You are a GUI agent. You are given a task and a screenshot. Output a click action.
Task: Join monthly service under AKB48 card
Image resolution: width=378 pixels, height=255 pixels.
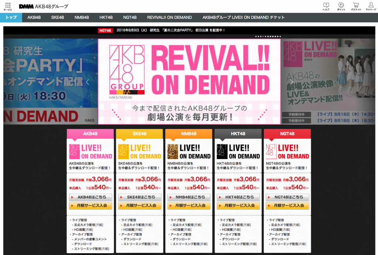click(x=90, y=206)
